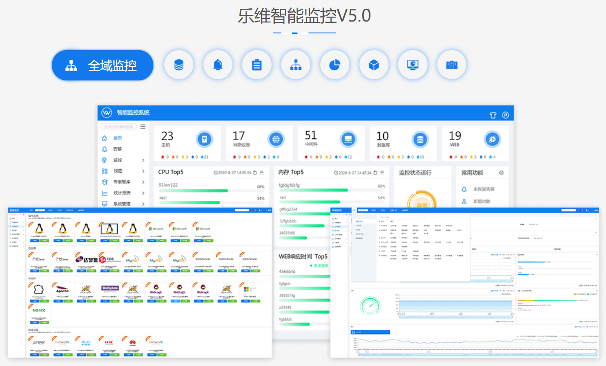Expand the 系统管理 sidebar chevron
This screenshot has width=606, height=366.
143,204
